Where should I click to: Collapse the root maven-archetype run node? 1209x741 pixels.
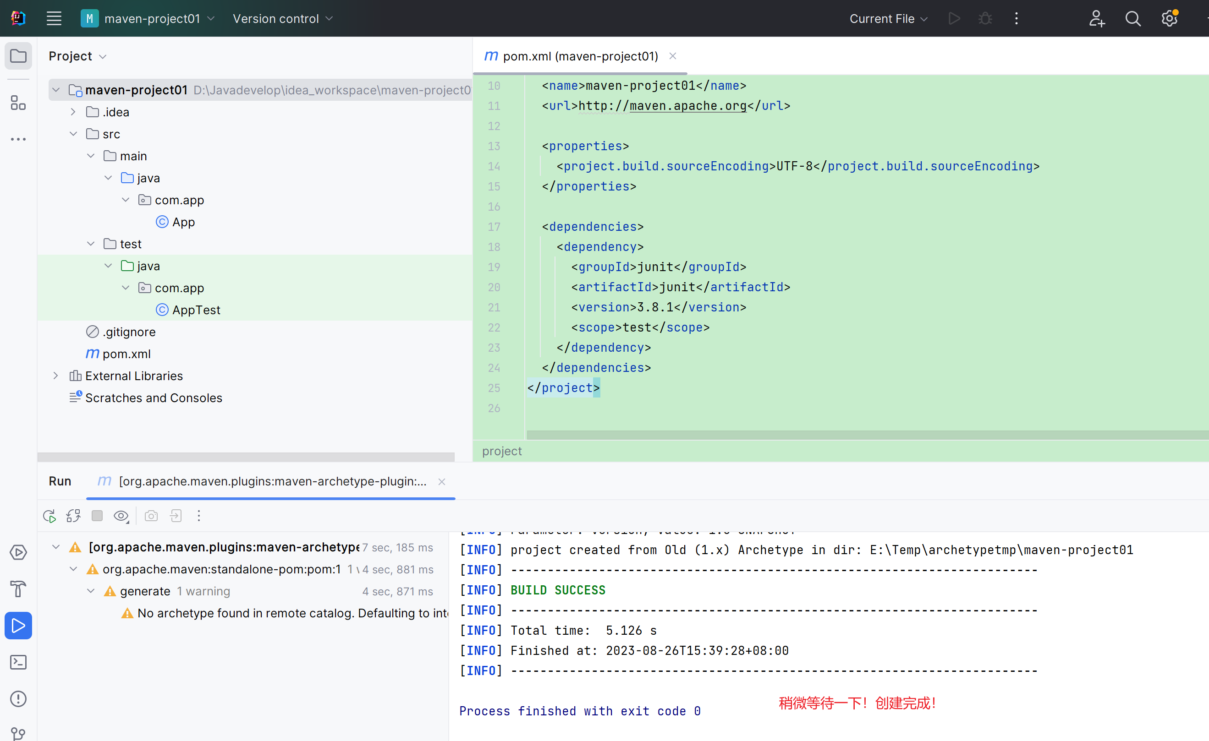[x=56, y=547]
